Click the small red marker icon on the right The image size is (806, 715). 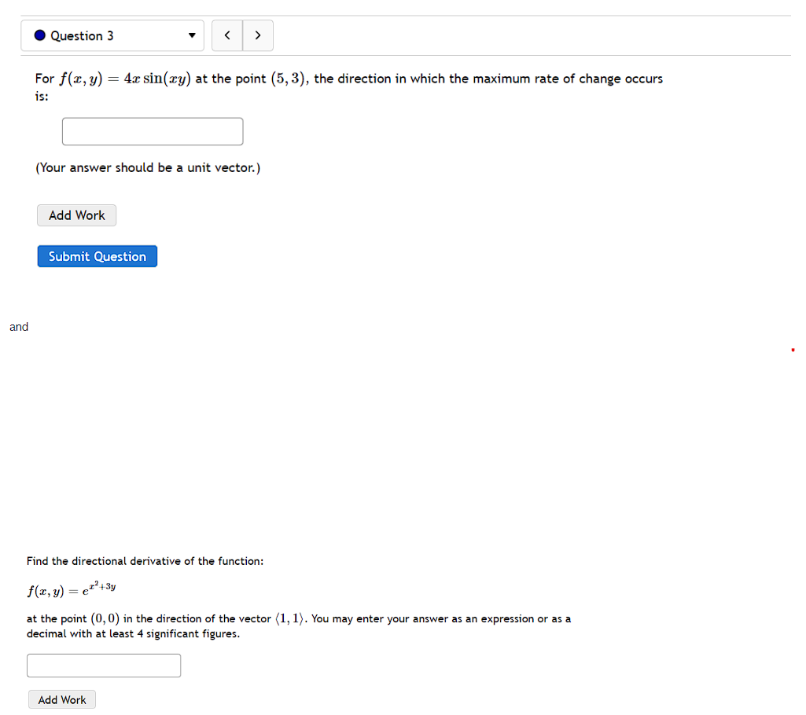coord(793,349)
